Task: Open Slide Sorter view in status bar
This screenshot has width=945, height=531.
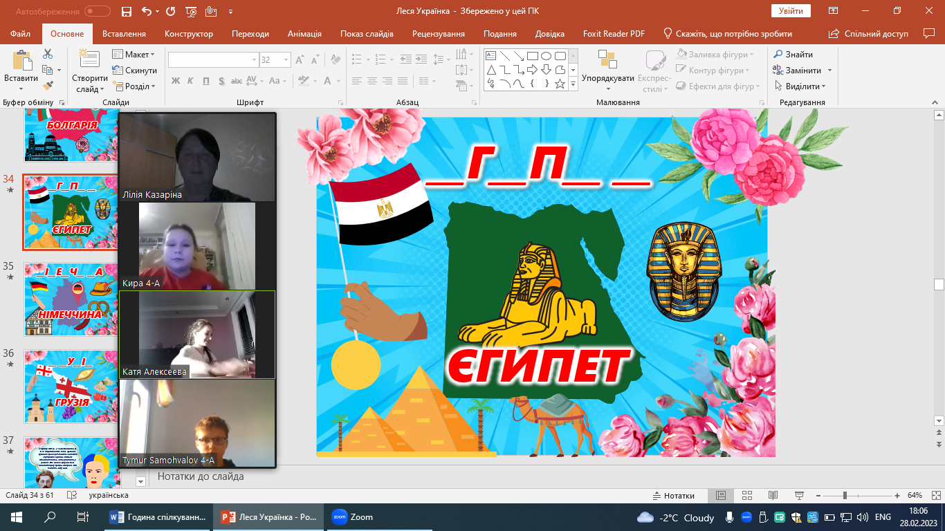Action: [746, 496]
